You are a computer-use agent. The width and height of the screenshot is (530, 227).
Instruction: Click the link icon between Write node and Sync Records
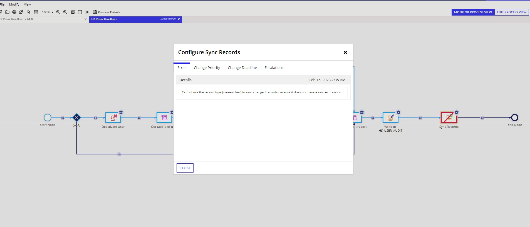[x=420, y=118]
